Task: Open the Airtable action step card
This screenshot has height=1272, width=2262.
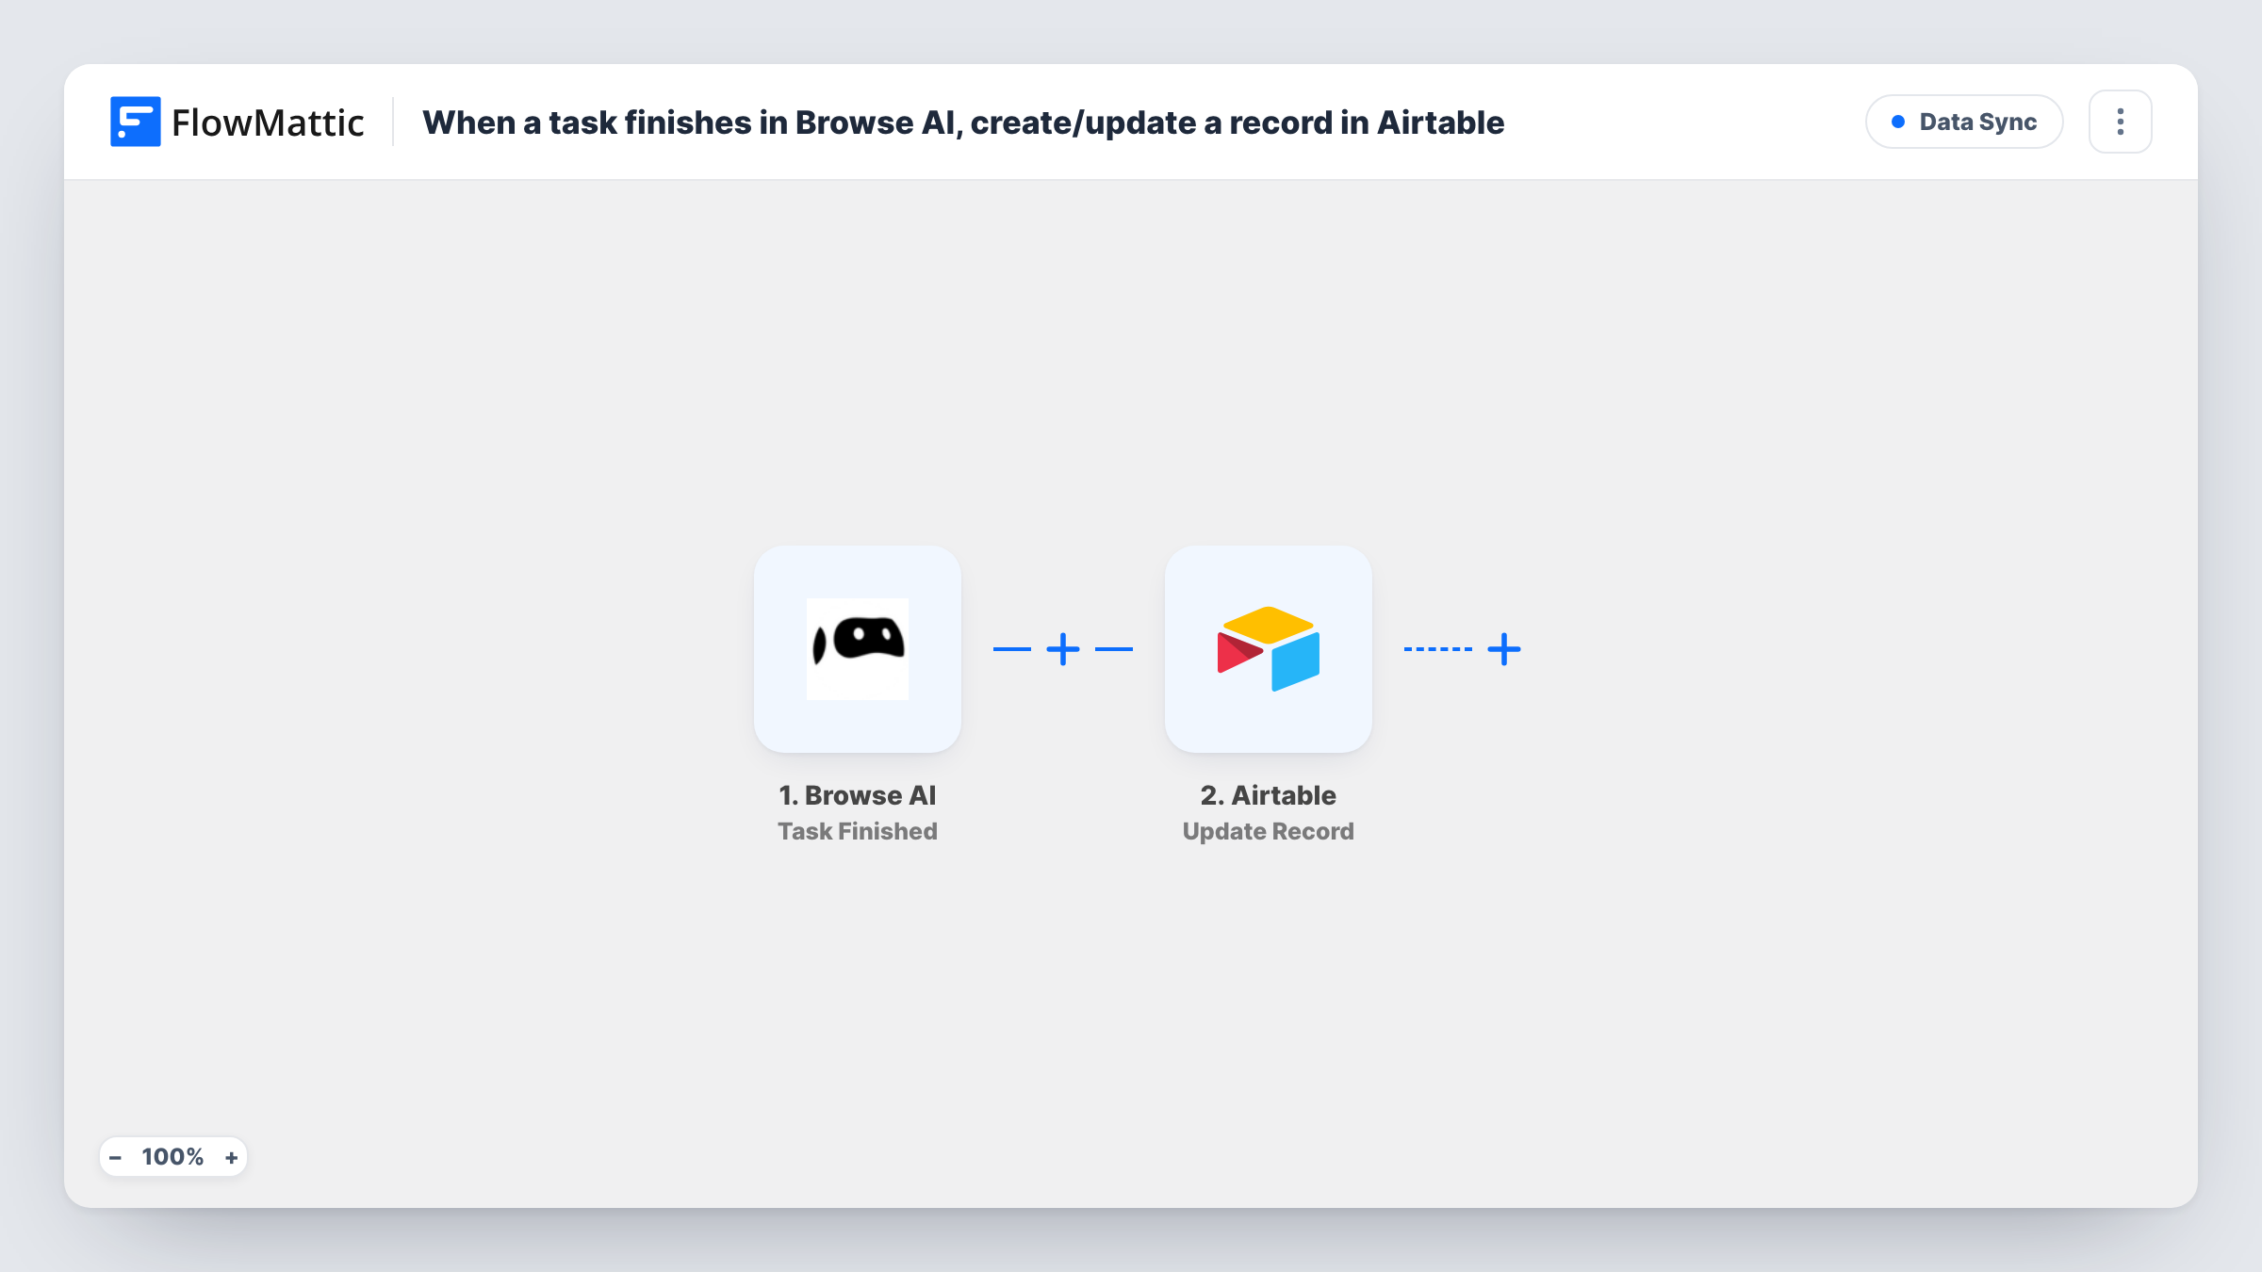Action: click(1268, 649)
